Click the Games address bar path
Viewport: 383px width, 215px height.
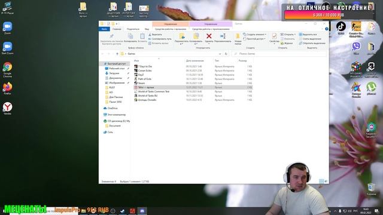coord(132,54)
